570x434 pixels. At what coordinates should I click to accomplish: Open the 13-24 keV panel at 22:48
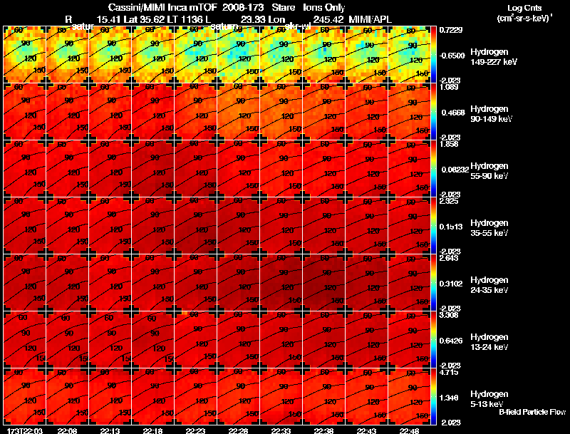coord(408,339)
